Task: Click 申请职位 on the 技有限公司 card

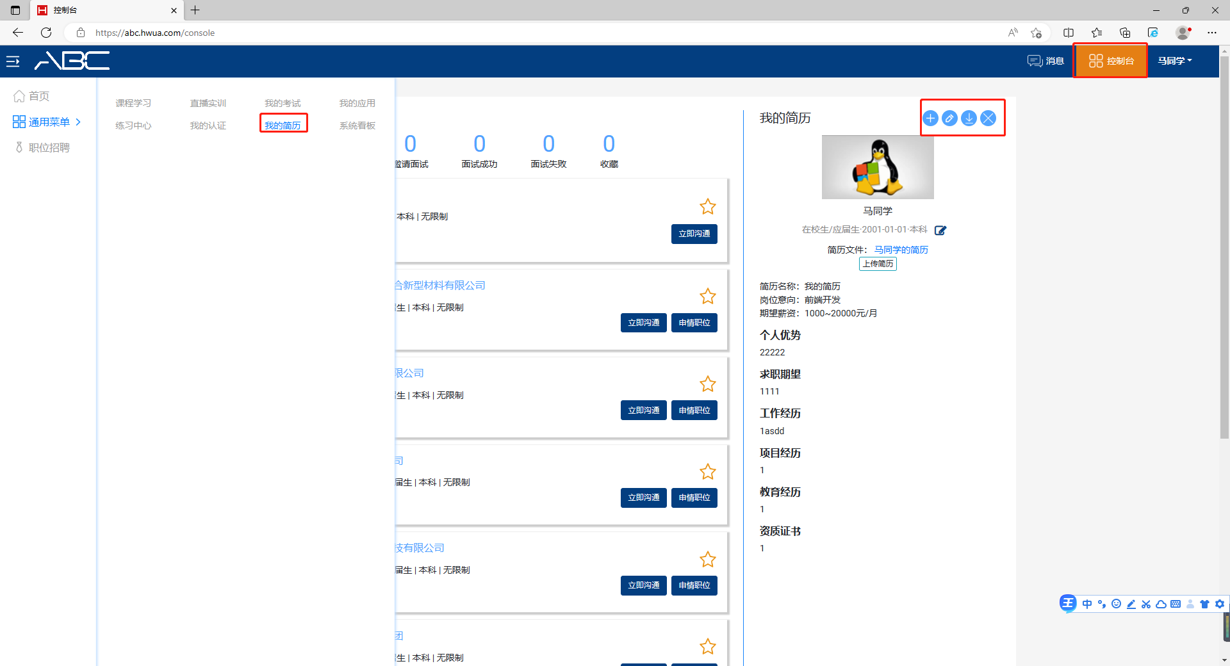Action: click(694, 585)
